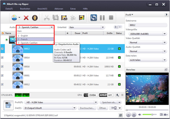
Task: Play the preview video
Action: point(128,115)
